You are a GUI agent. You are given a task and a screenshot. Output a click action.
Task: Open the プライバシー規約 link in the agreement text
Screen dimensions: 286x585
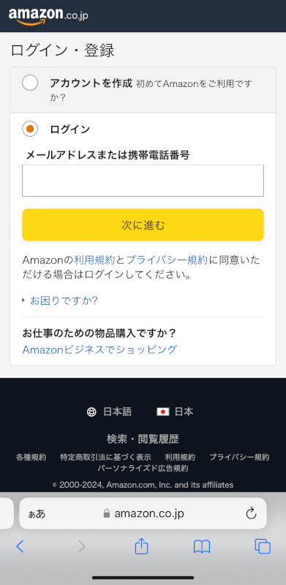(x=167, y=260)
